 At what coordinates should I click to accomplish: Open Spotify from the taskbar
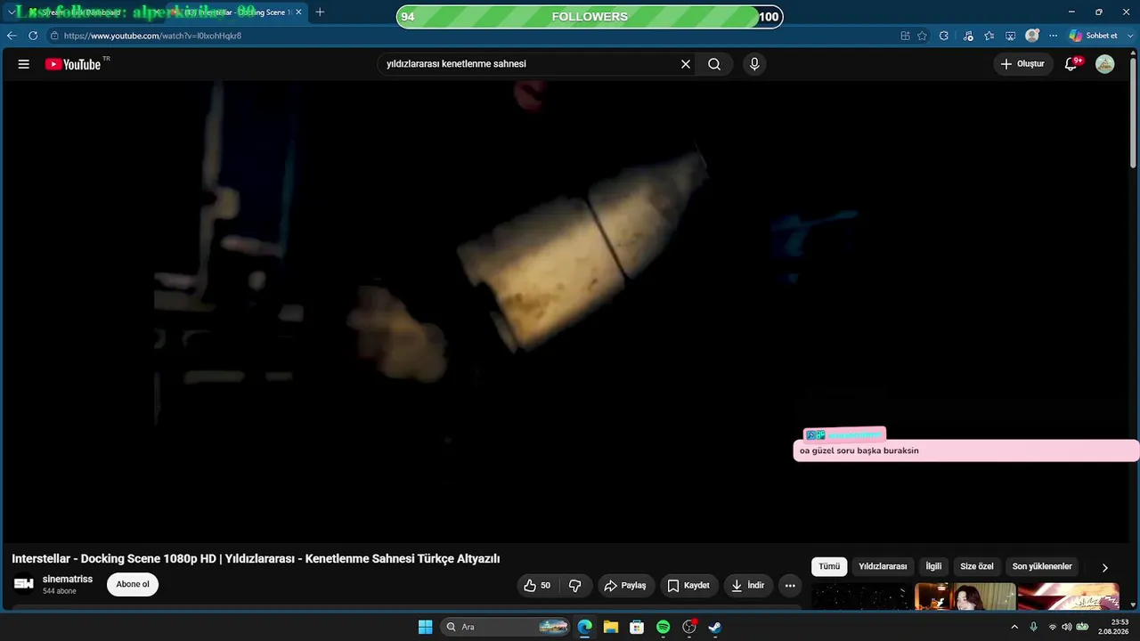pos(663,627)
